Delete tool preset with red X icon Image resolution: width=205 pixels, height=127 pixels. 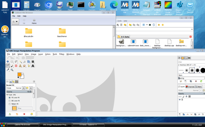(x=24, y=114)
